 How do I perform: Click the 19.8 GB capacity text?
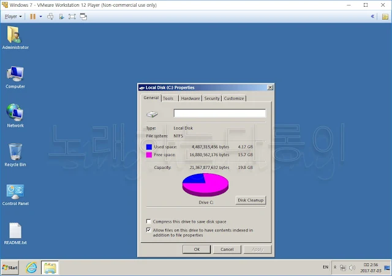(245, 167)
